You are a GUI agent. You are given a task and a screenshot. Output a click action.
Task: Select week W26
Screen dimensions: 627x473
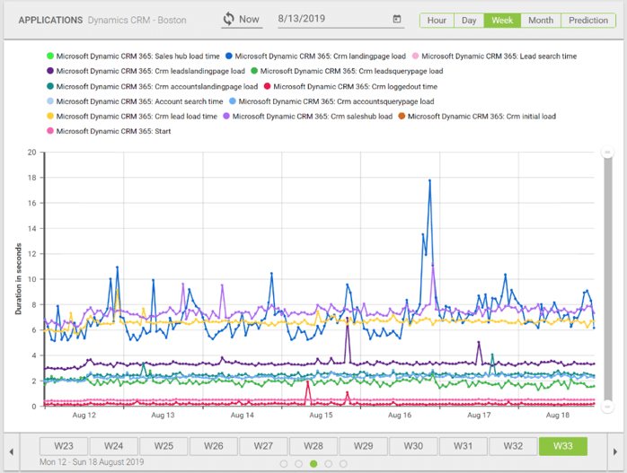(x=214, y=446)
